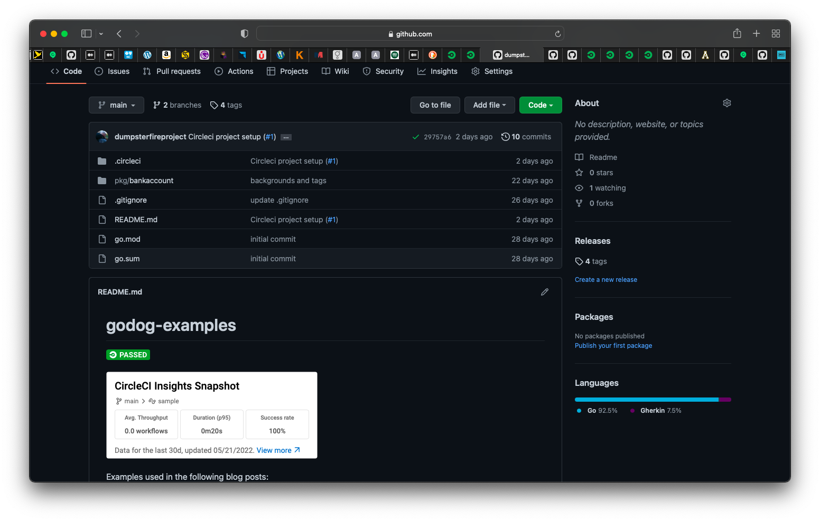Screen dimensions: 820x521
Task: Switch to the purple Gatsby tab
Action: (204, 55)
